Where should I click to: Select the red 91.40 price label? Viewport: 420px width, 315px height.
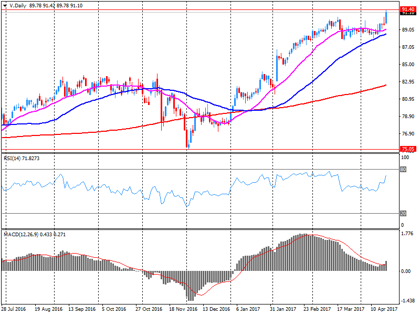click(x=407, y=9)
